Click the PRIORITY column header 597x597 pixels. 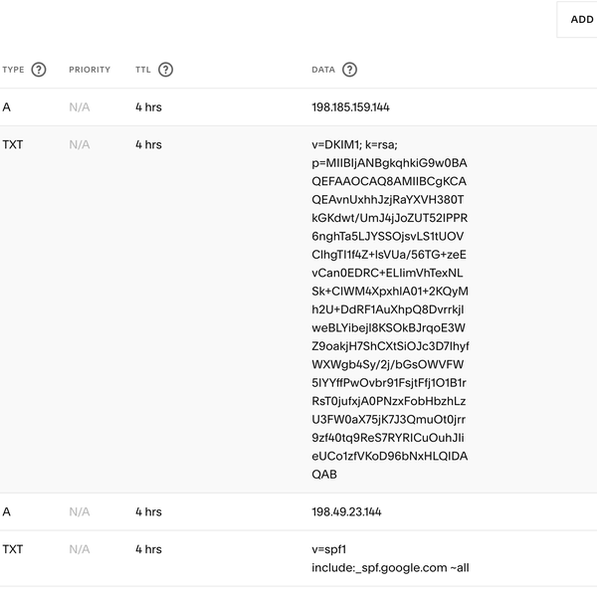tap(90, 70)
